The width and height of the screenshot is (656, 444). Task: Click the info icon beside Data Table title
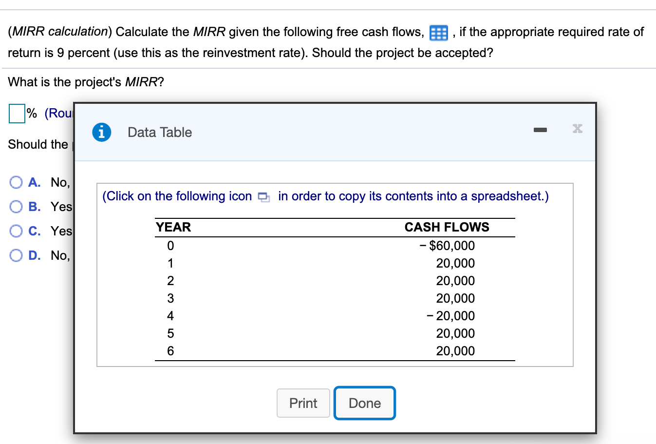click(x=101, y=132)
